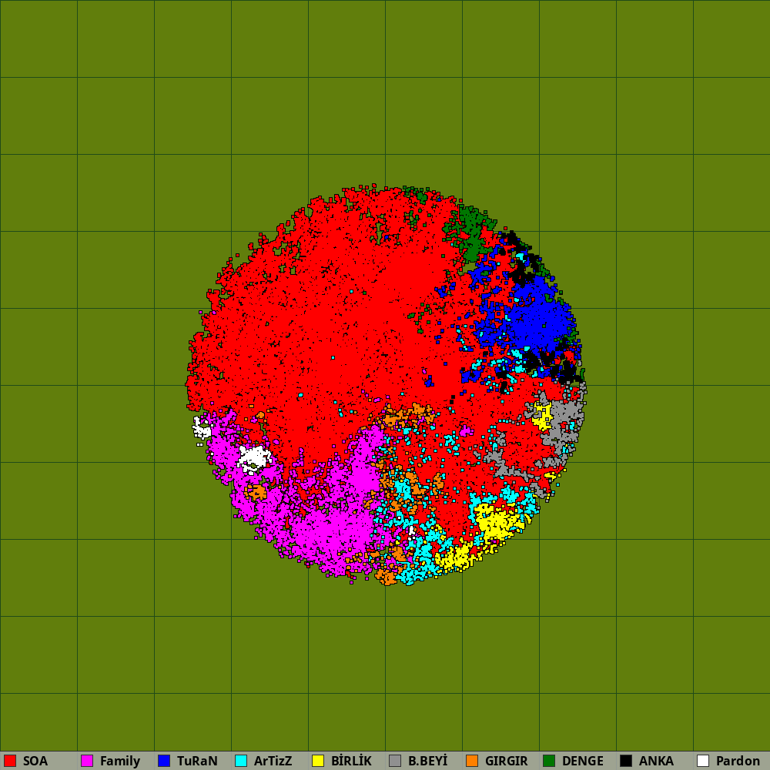The width and height of the screenshot is (770, 770).
Task: Click the red SOA legend swatch
Action: click(10, 761)
